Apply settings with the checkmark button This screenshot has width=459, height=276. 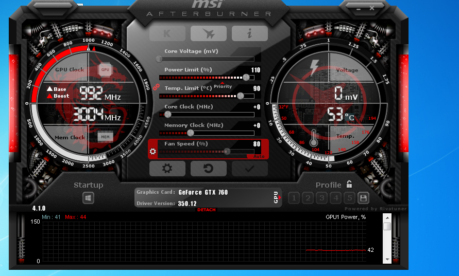click(250, 169)
